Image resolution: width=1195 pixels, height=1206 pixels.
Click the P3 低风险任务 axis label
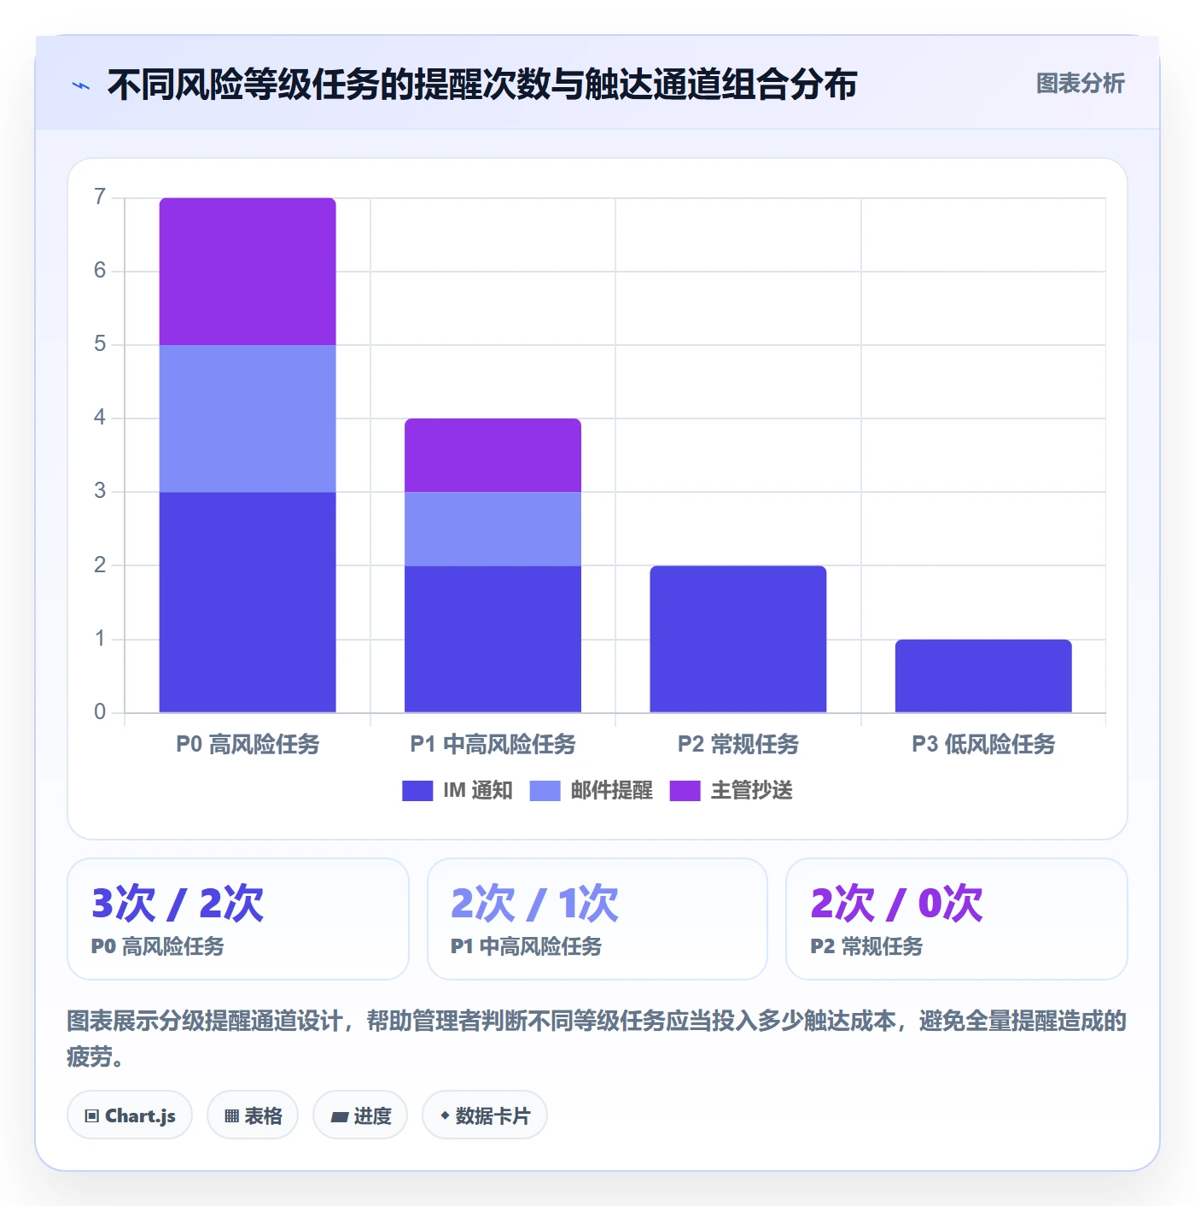[x=983, y=745]
